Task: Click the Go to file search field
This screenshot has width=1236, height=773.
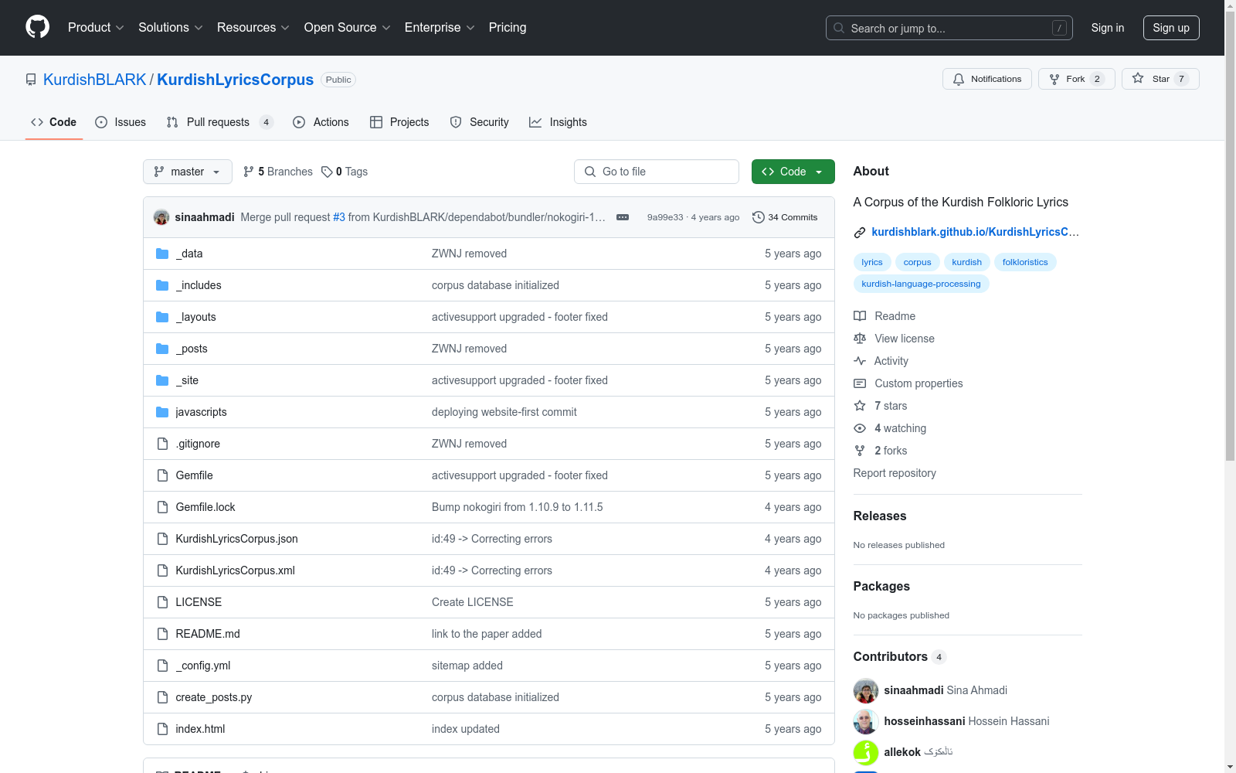Action: [x=657, y=172]
